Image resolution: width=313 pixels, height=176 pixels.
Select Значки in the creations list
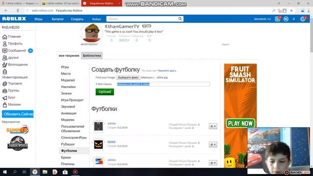(67, 93)
